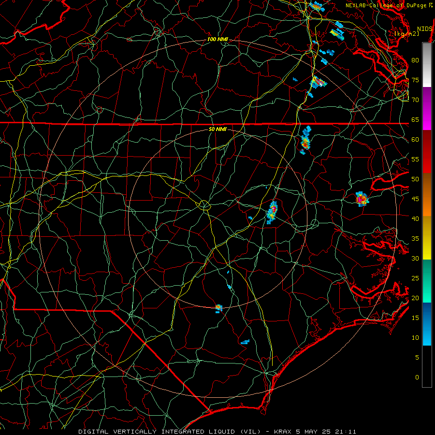The width and height of the screenshot is (435, 435).
Task: Click the 40 value on the color scale
Action: pos(415,218)
